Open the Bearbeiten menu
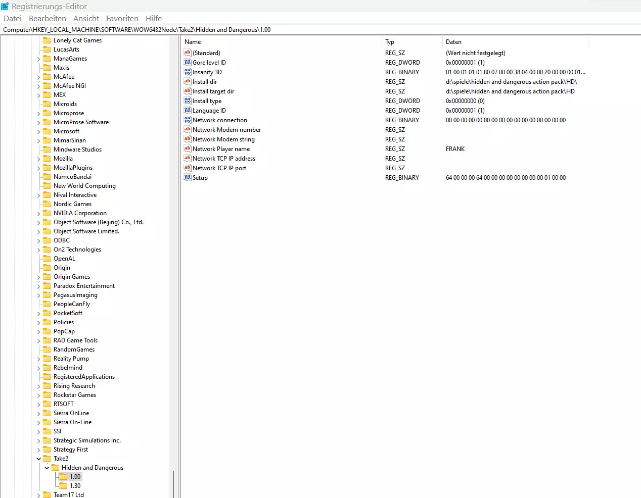This screenshot has width=641, height=498. tap(48, 18)
